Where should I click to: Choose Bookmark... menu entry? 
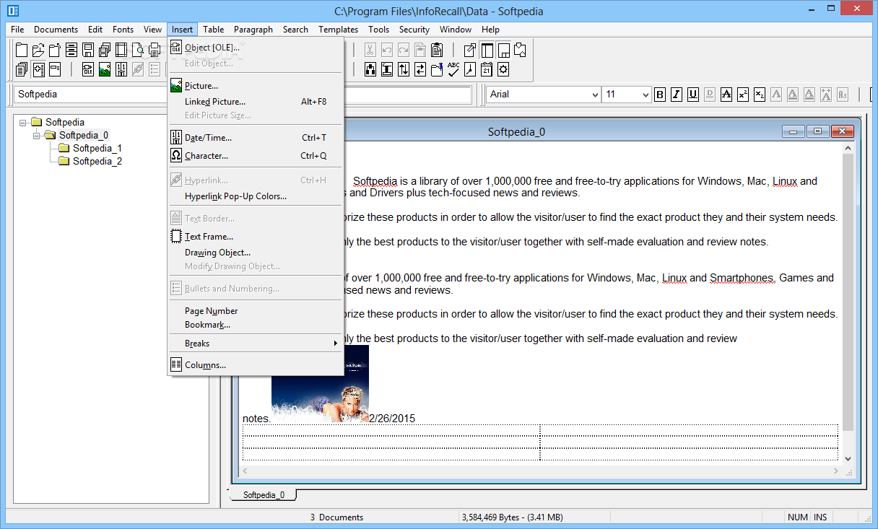[x=256, y=325]
